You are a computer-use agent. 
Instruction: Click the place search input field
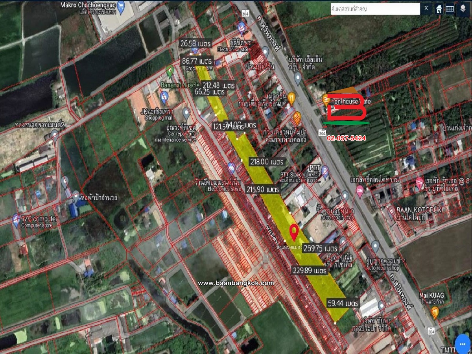375,9
